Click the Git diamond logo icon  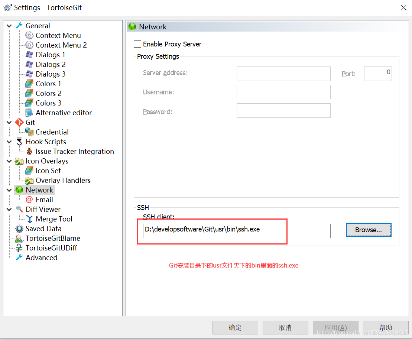[x=19, y=123]
